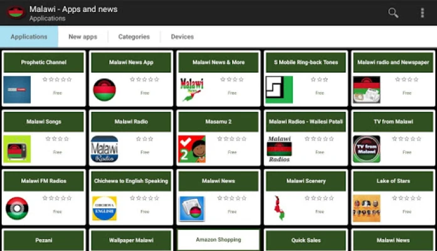
Task: Open the Categories tab
Action: pos(134,36)
